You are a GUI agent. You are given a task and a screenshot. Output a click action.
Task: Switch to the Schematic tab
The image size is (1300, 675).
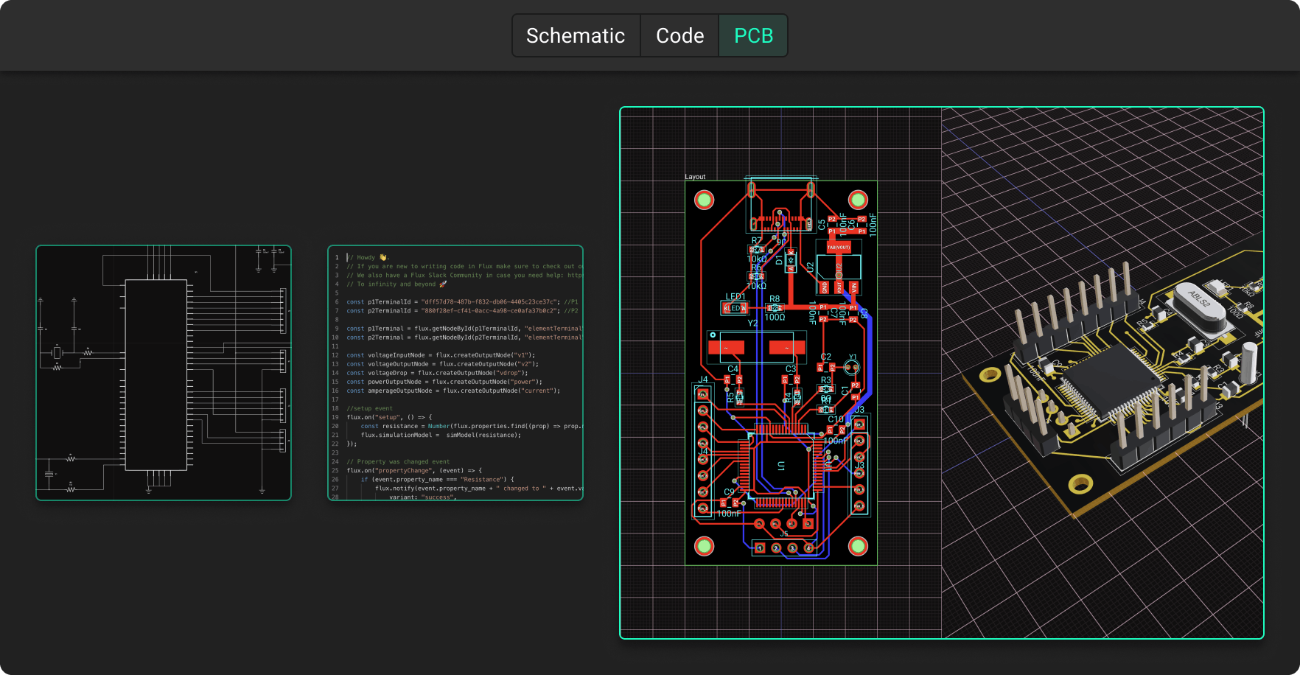coord(576,35)
